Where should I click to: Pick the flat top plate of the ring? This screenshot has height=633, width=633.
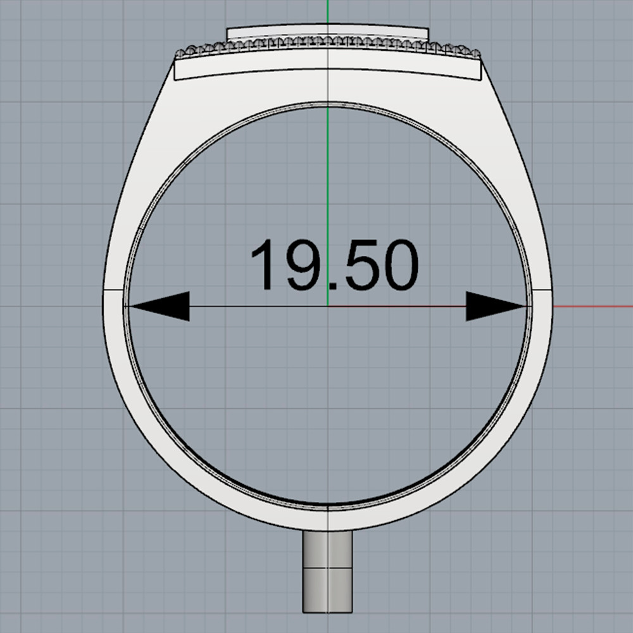tap(327, 32)
